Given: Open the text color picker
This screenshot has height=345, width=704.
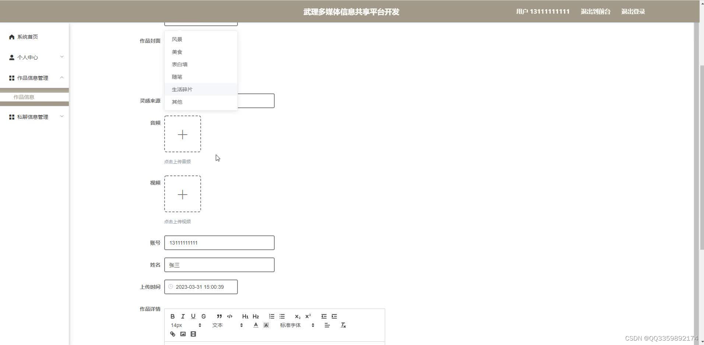Looking at the screenshot, I should (256, 325).
